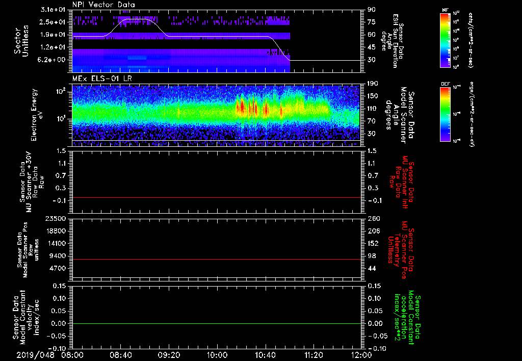The image size is (522, 361).
Task: Select the 08:00 time axis label
Action: click(x=72, y=354)
